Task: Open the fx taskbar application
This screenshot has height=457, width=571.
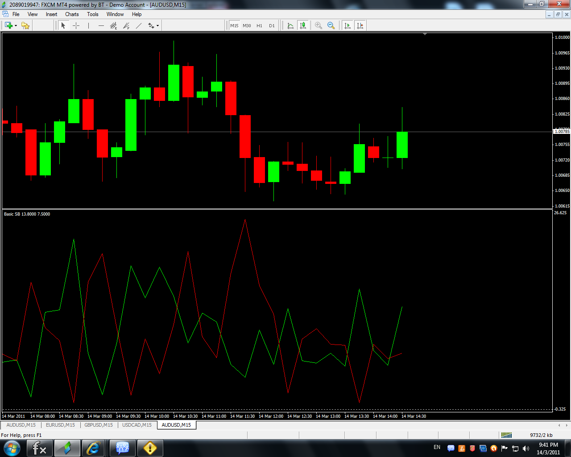Action: click(40, 448)
